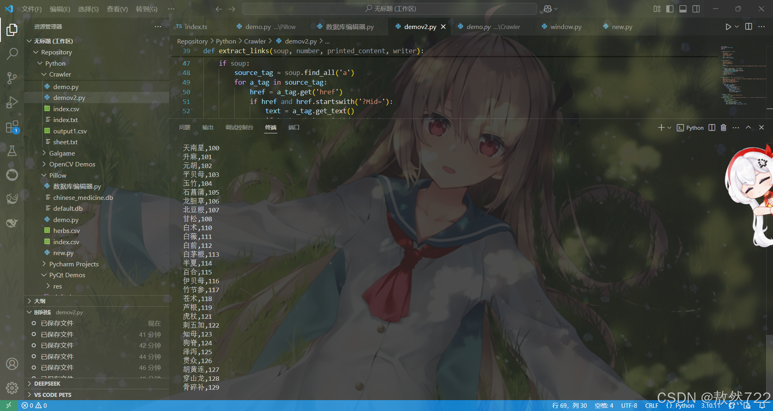The width and height of the screenshot is (773, 411).
Task: Split the terminal panel
Action: 712,127
